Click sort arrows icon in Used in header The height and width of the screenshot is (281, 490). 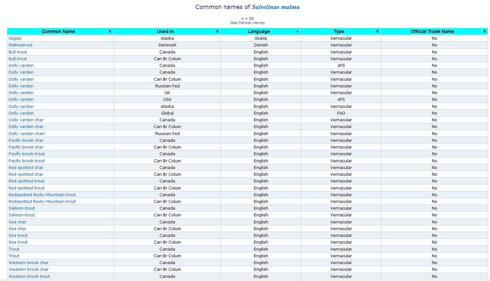click(217, 32)
